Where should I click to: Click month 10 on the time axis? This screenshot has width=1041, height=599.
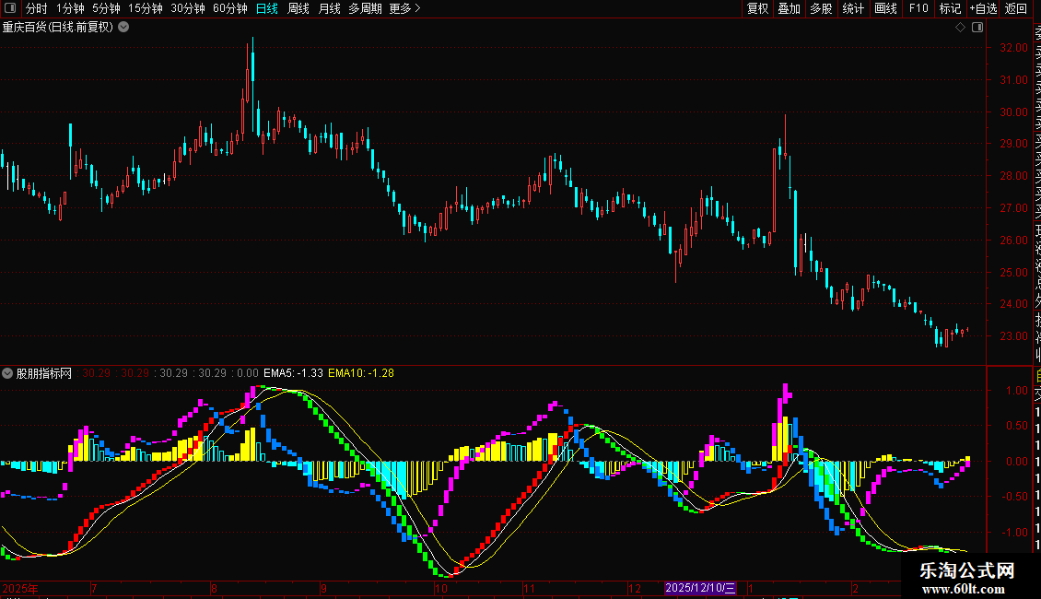pyautogui.click(x=441, y=588)
